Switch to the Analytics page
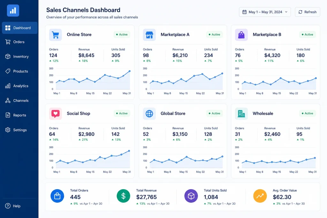This screenshot has width=327, height=218. tap(21, 86)
